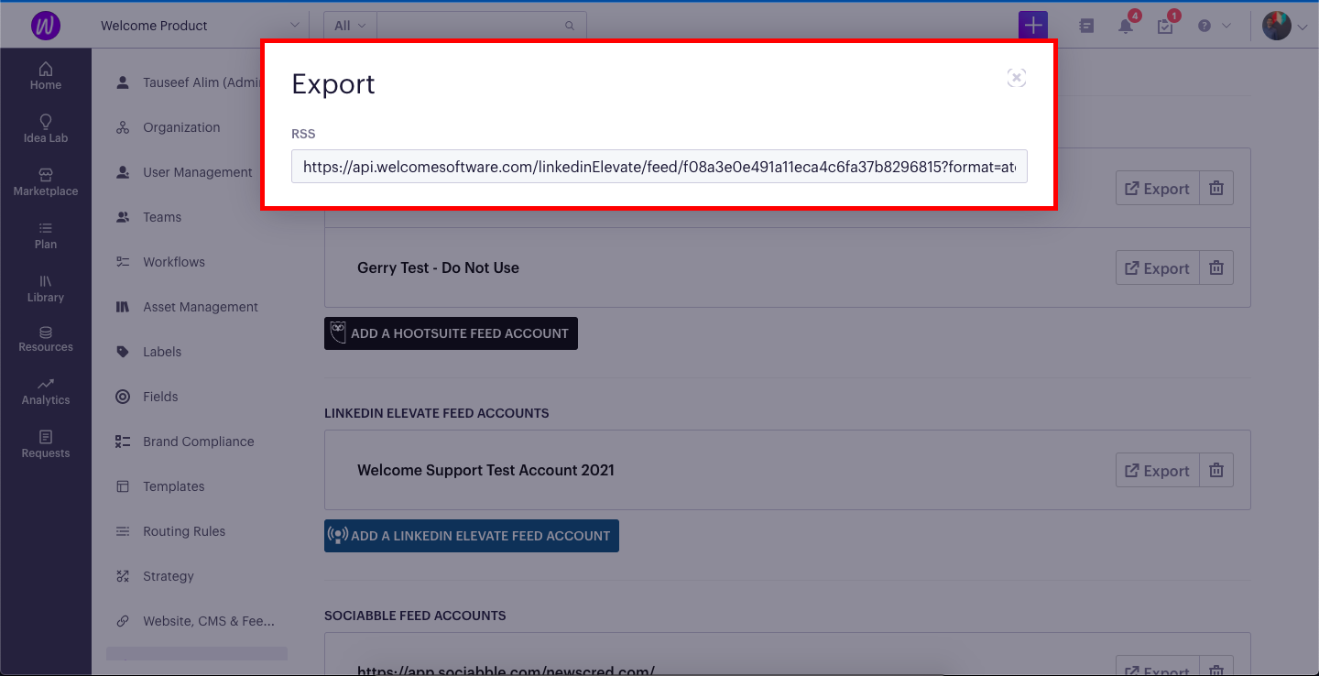Select Tauseef Alim (Admin) settings item
This screenshot has height=676, width=1319.
click(x=188, y=82)
